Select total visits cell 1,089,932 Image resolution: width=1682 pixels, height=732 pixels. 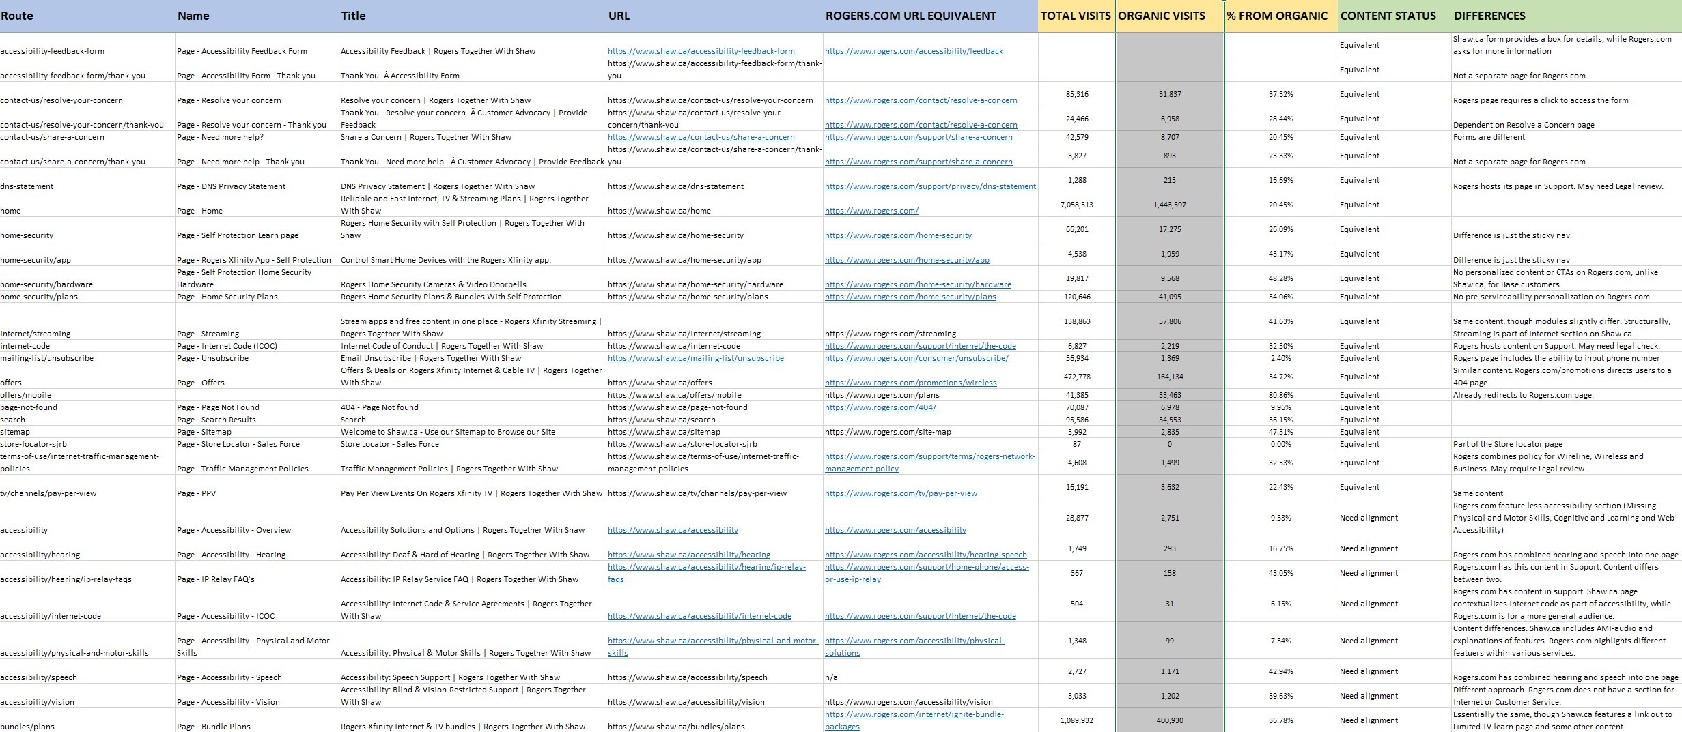click(x=1076, y=720)
